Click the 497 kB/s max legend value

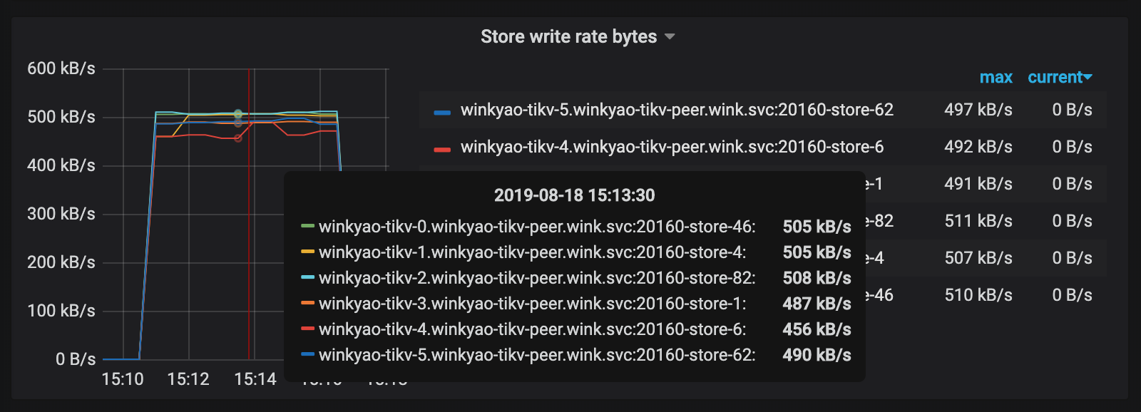point(978,110)
